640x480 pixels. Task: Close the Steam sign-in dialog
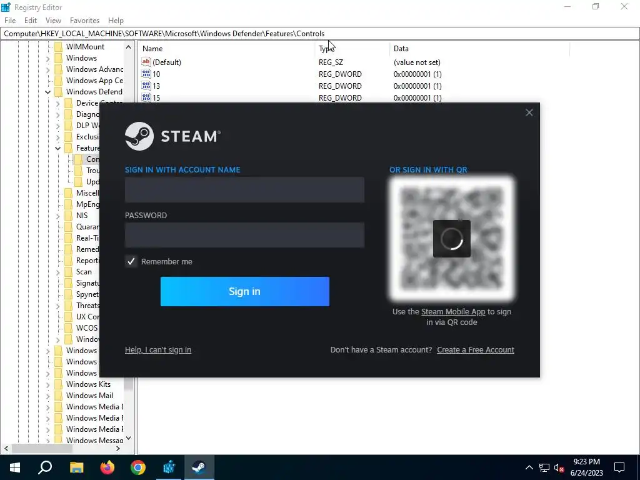coord(529,112)
